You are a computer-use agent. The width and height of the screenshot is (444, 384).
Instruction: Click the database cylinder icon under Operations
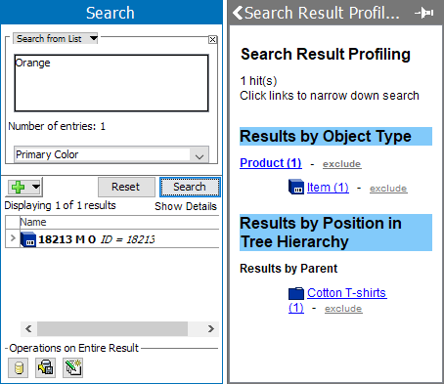click(x=19, y=368)
